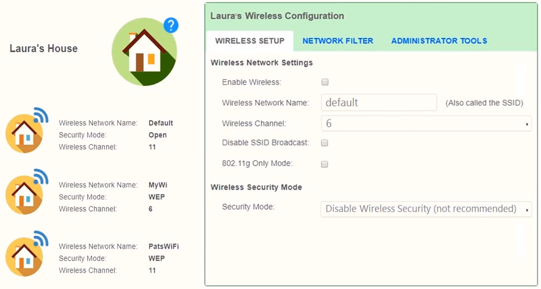Screen dimensions: 541x289
Task: Click the Wireless Network Name text field
Action: tap(379, 103)
